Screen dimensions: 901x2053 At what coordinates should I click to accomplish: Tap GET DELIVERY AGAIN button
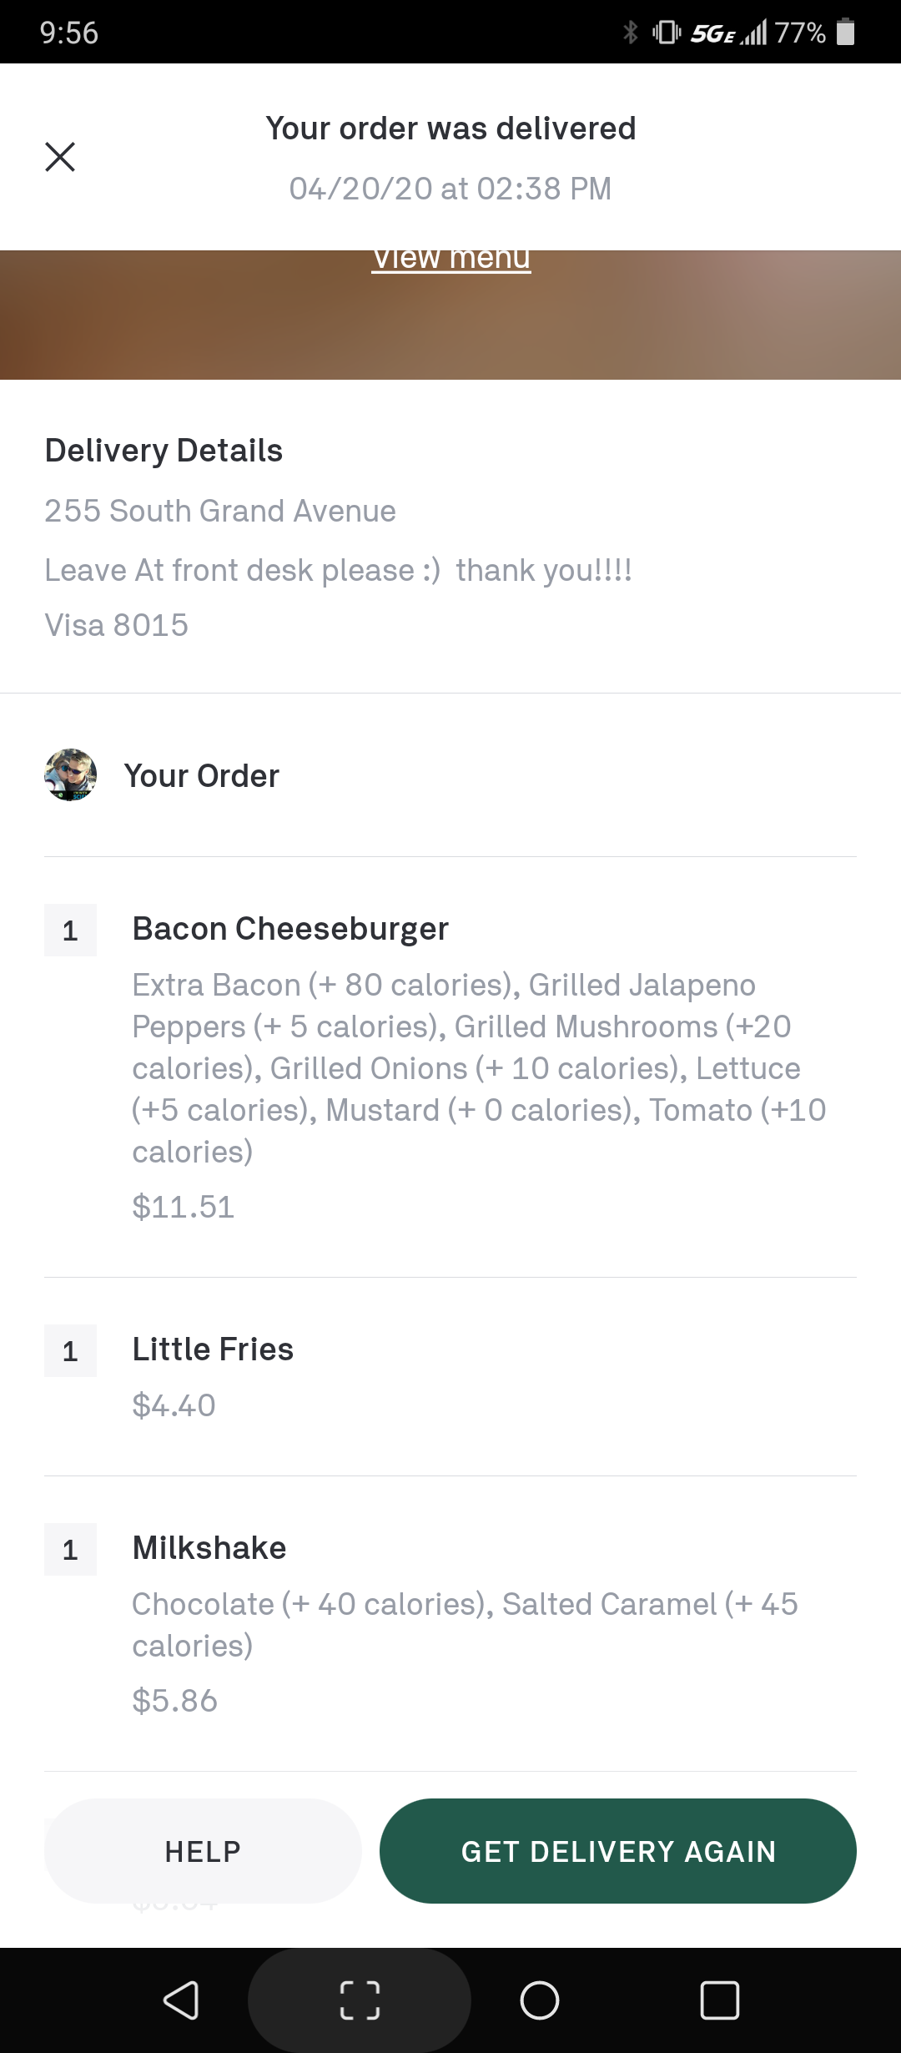618,1851
